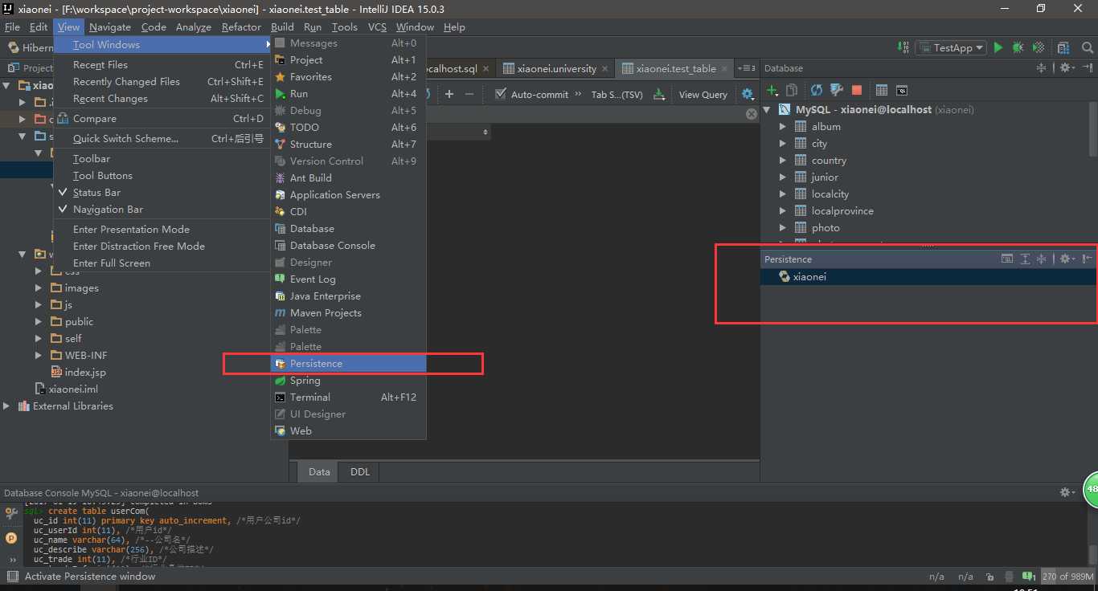Click the dump data download icon
The width and height of the screenshot is (1098, 591).
pyautogui.click(x=659, y=94)
